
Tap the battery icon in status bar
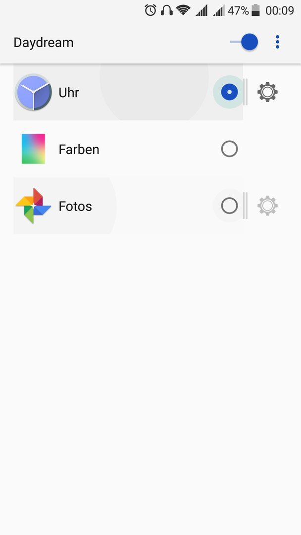point(255,10)
